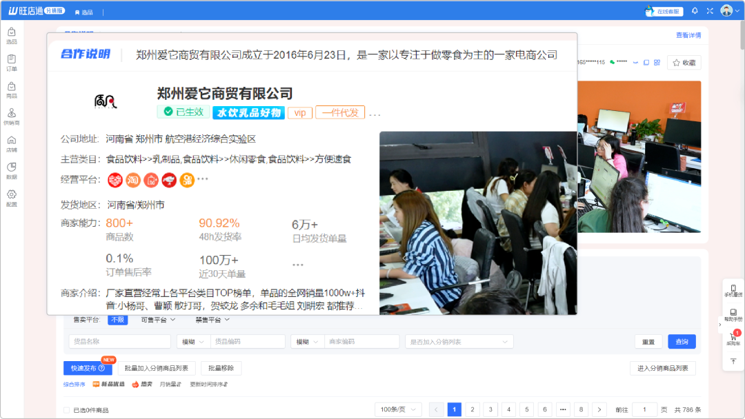Click the 重置 reset button
The height and width of the screenshot is (419, 745).
point(648,342)
